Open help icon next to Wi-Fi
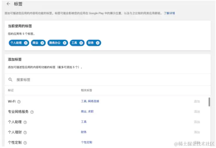 coord(19,102)
